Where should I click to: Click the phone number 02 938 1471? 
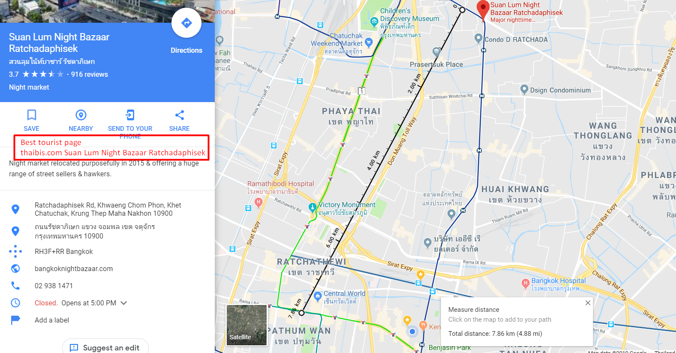point(54,286)
